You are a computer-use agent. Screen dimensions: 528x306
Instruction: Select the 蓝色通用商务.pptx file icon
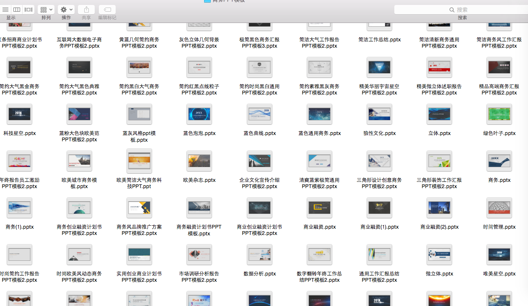(319, 114)
